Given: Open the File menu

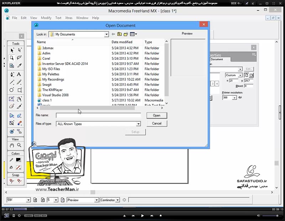Looking at the screenshot, I should pos(15,18).
